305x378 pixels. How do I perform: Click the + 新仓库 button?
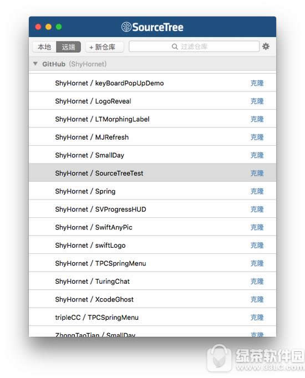coord(104,47)
